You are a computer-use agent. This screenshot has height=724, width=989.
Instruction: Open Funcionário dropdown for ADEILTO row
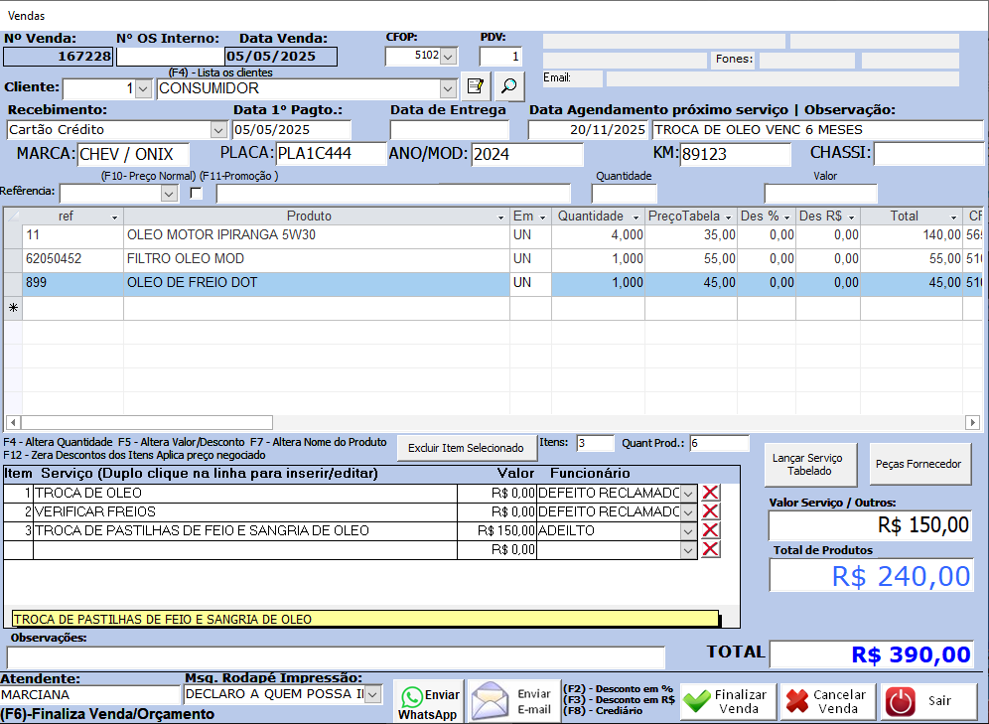(x=688, y=531)
